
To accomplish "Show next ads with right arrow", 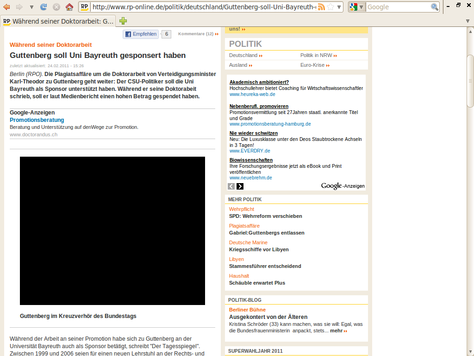I will (240, 186).
